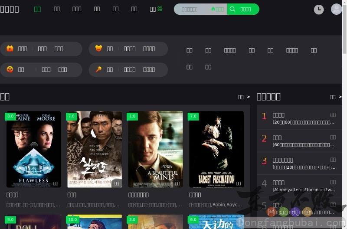Open the Korean soldiers movie poster
Viewport: 347px width, 229px height.
95,149
